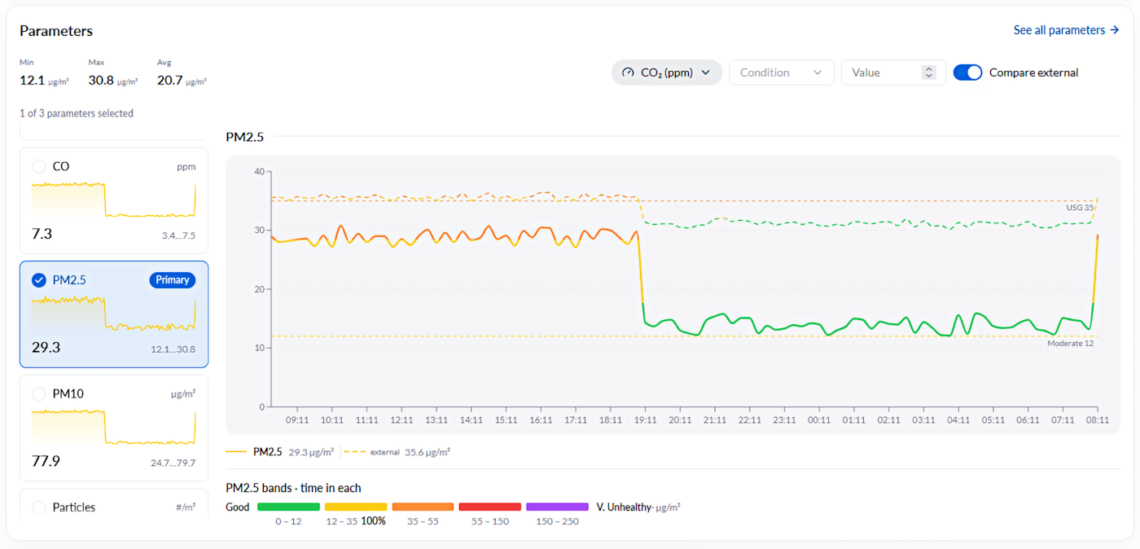1140x549 pixels.
Task: Click the Value field stepper arrows
Action: 929,72
